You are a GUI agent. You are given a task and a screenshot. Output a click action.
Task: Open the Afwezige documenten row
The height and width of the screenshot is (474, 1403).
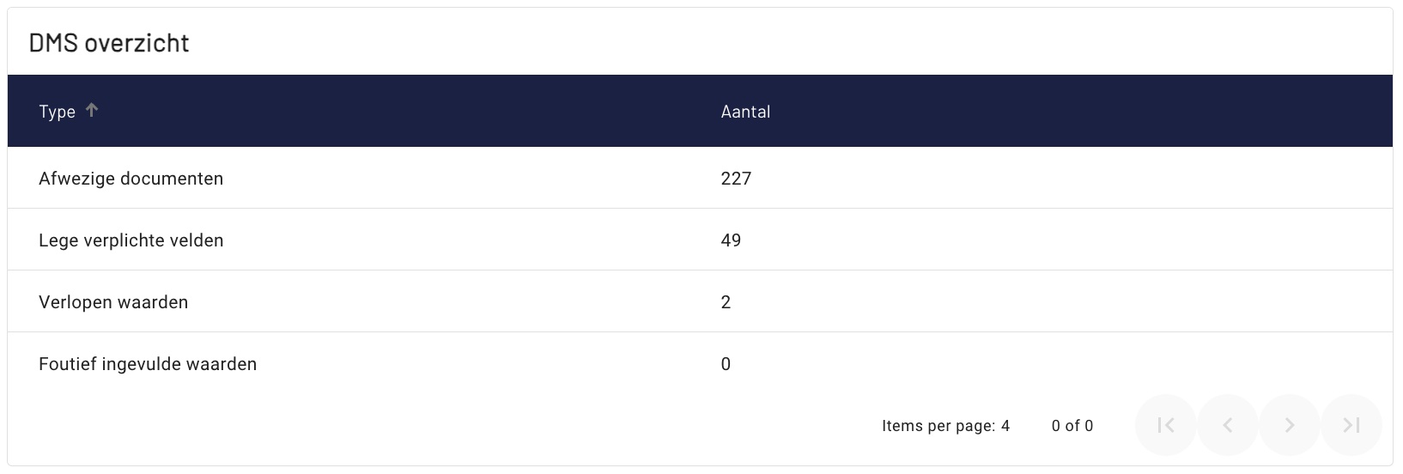700,178
